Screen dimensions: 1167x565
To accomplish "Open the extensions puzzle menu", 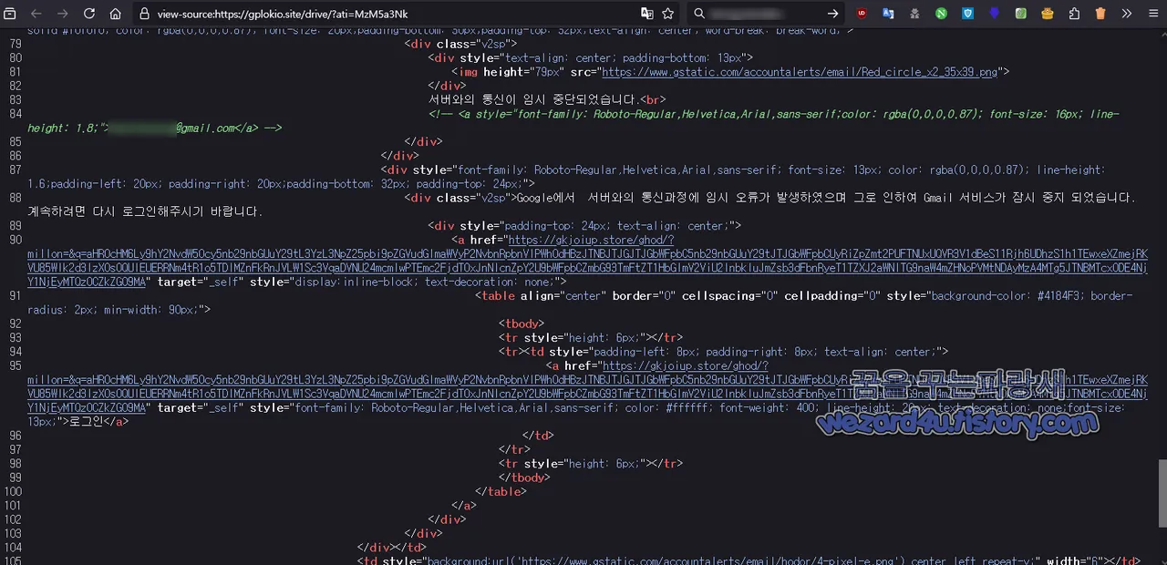I will pos(1074,14).
